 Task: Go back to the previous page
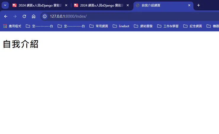[6, 16]
